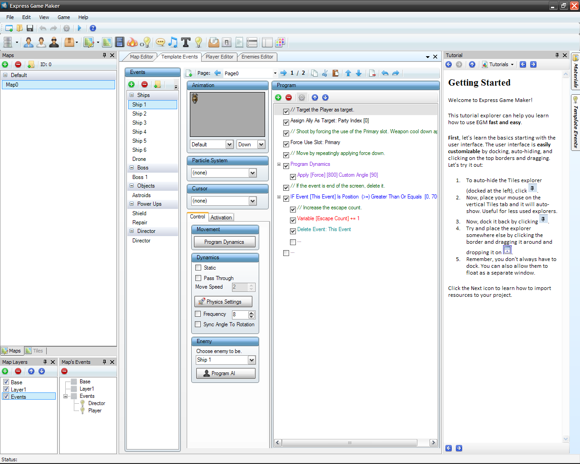Open the music note audio icon
The height and width of the screenshot is (464, 580).
click(x=173, y=42)
